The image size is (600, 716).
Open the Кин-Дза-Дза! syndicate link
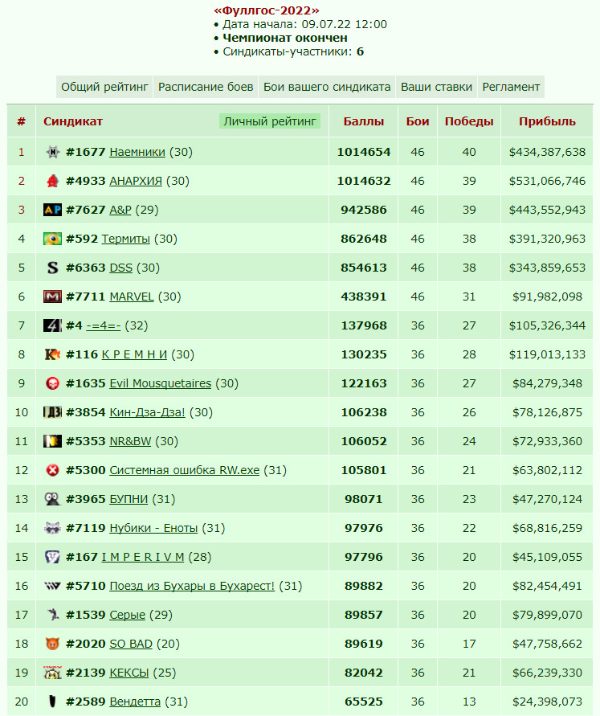click(147, 412)
